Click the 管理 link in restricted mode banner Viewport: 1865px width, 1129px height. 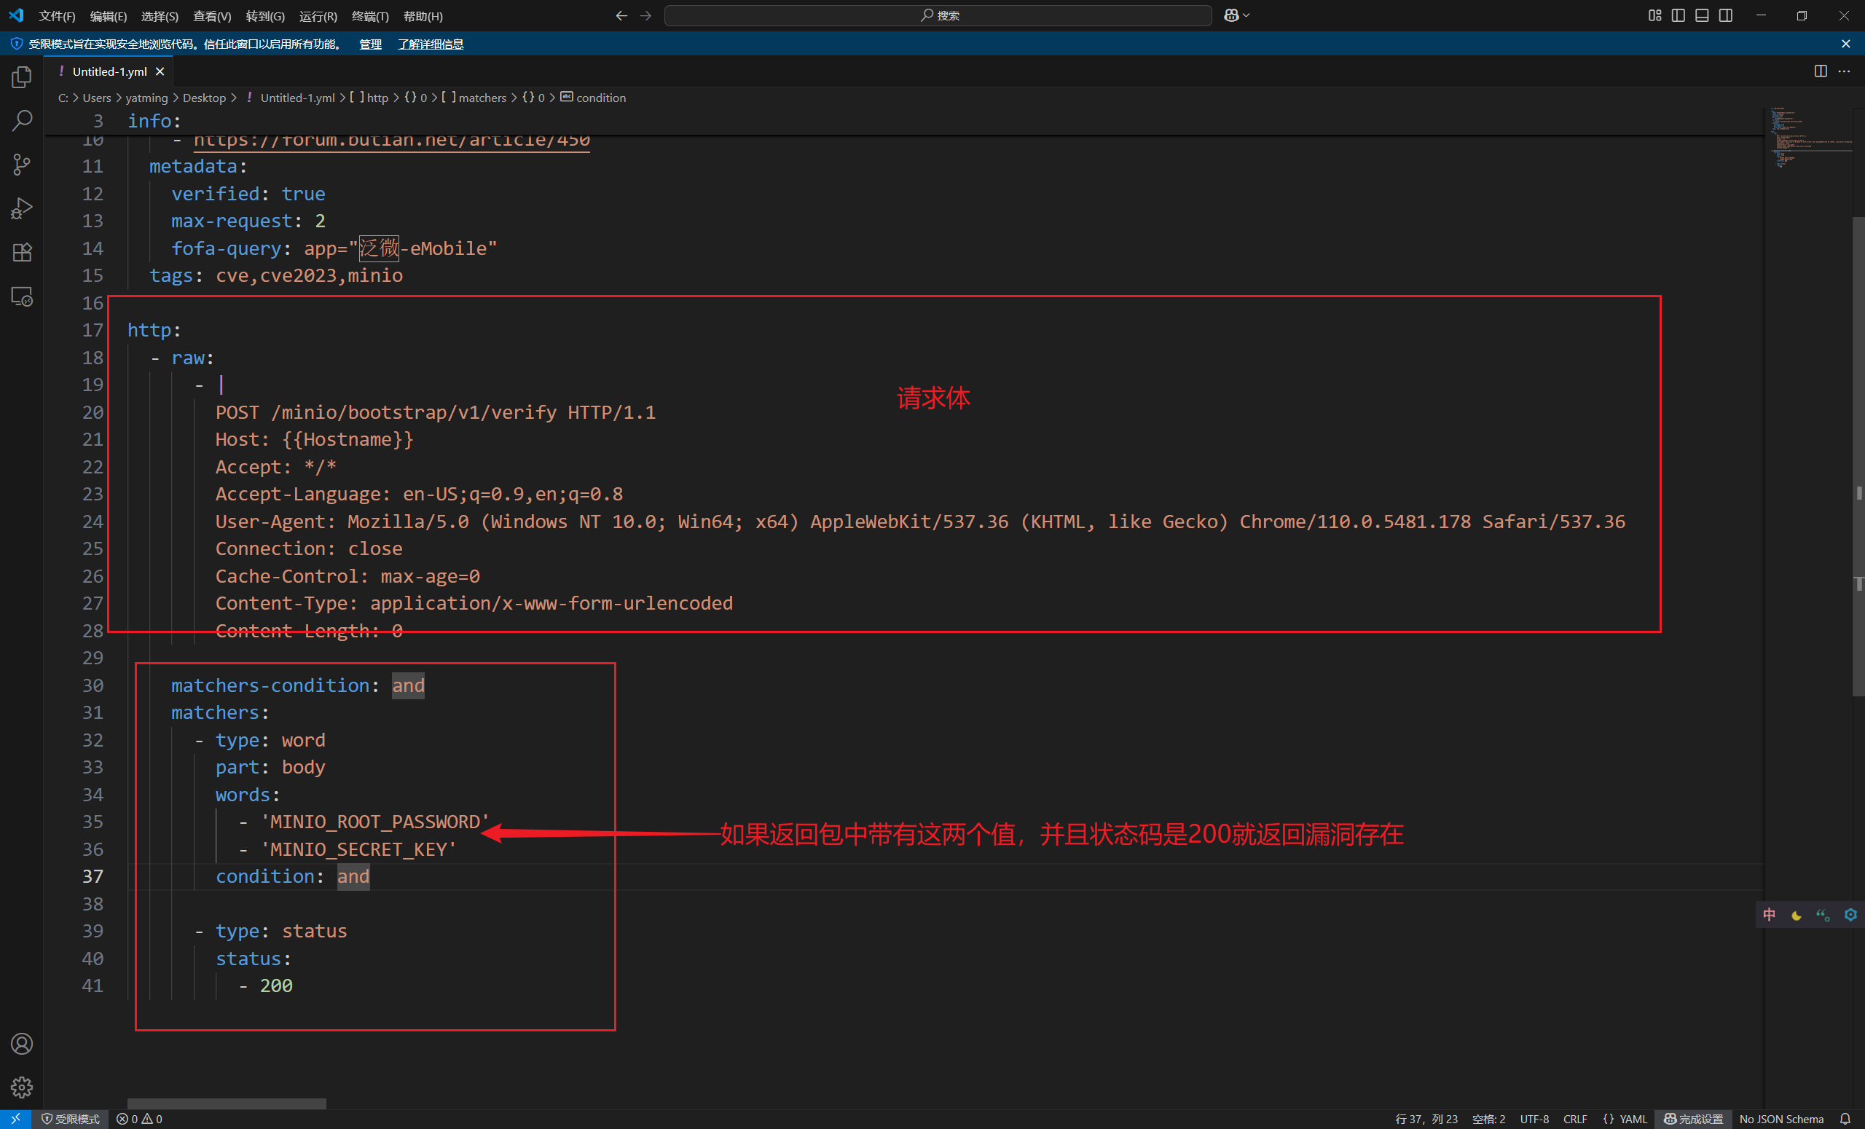click(x=369, y=44)
